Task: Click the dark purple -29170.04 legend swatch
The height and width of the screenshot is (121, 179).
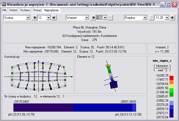Action: 171,116
